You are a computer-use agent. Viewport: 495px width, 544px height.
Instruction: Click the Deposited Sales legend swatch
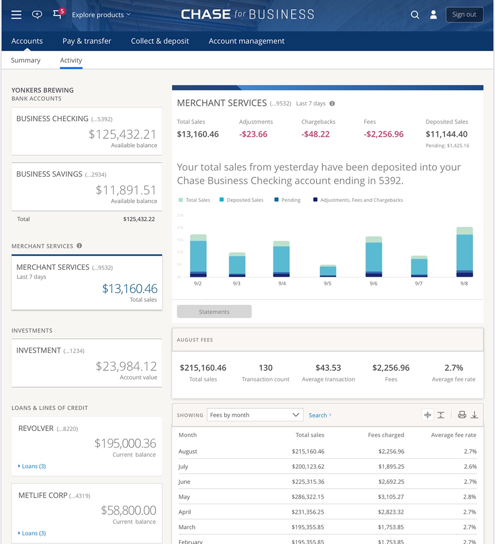222,200
